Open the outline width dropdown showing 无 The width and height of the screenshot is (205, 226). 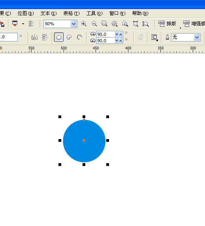click(x=197, y=37)
